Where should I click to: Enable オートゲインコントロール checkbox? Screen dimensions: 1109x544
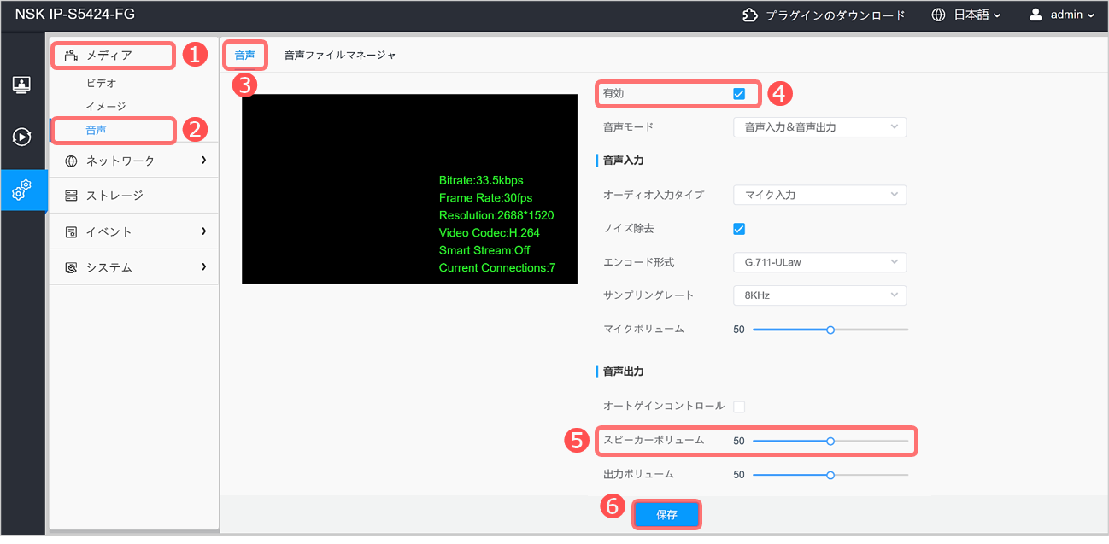coord(739,407)
